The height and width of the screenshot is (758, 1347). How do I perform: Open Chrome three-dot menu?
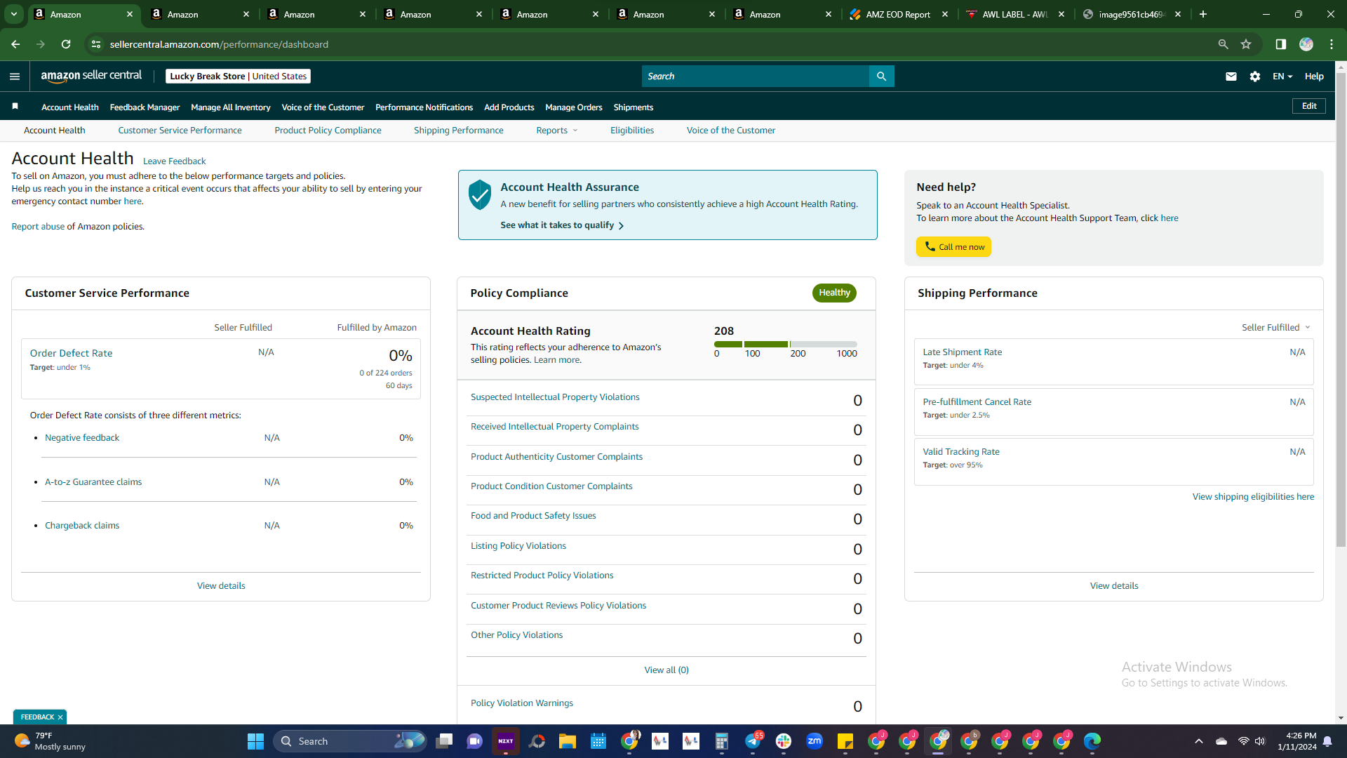click(x=1332, y=44)
